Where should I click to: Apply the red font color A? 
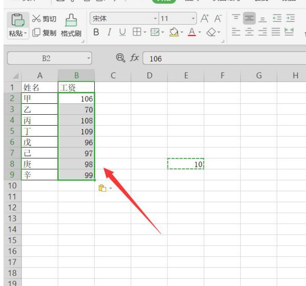[x=192, y=32]
